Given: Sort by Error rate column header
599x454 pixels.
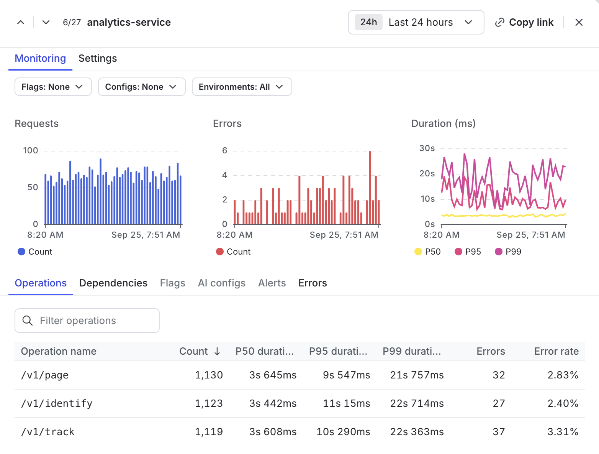Looking at the screenshot, I should (556, 351).
